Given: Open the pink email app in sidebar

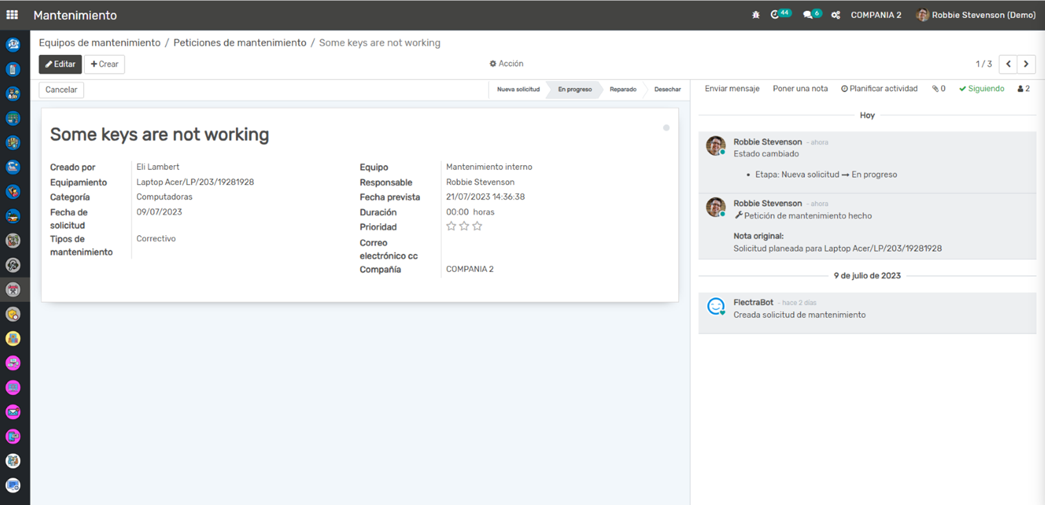Looking at the screenshot, I should coord(12,412).
